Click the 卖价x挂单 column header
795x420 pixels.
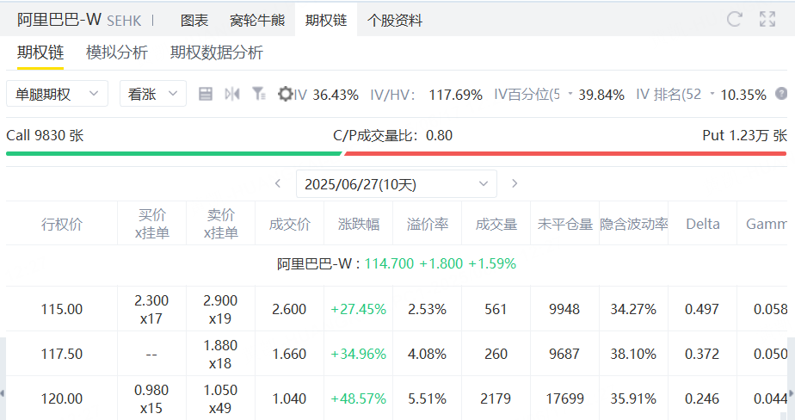click(x=220, y=224)
